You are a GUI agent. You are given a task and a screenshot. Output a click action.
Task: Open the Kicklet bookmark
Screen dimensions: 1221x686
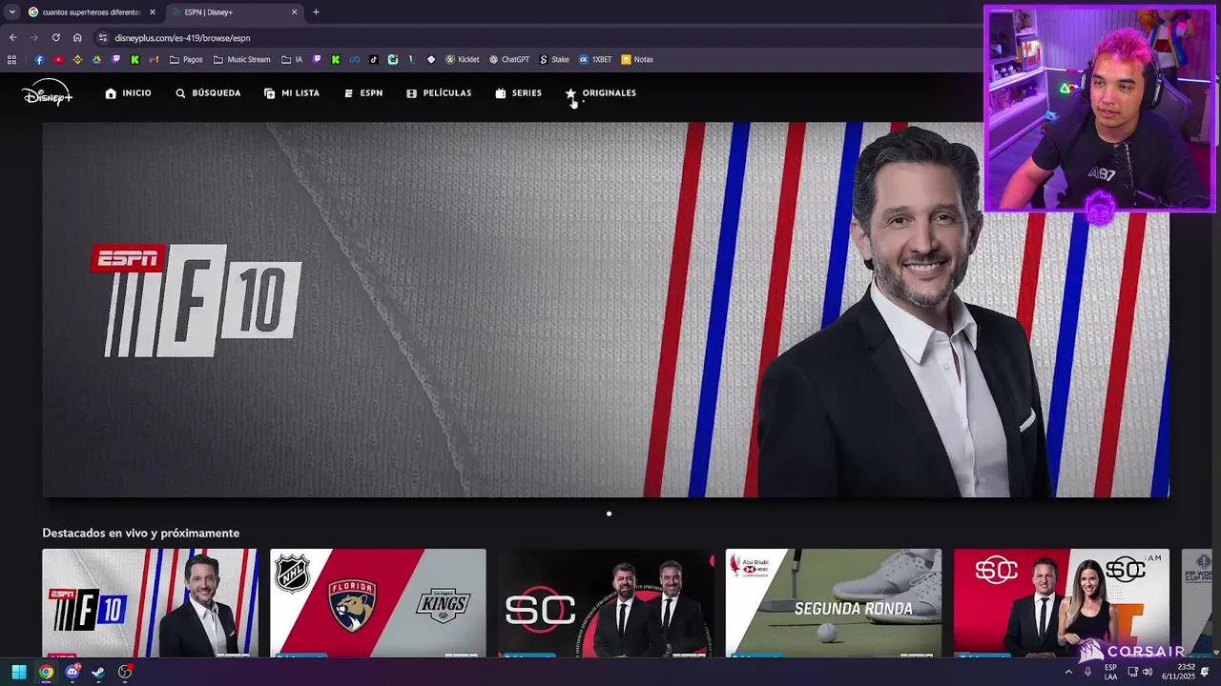click(463, 59)
